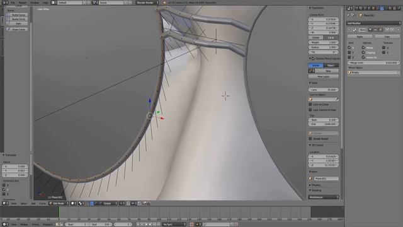This screenshot has width=403, height=227.
Task: Select Local transform space button
Action: [x=331, y=38]
